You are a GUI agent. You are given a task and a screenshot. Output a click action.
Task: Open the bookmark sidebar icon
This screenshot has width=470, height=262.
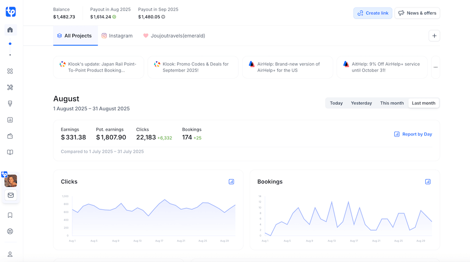click(10, 215)
